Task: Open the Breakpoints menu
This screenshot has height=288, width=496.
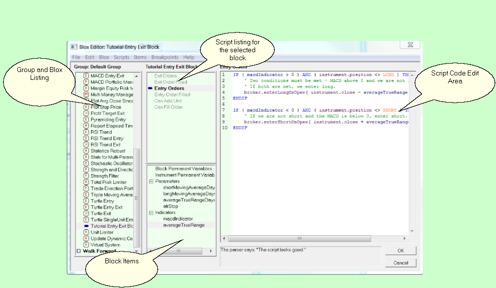Action: (165, 57)
